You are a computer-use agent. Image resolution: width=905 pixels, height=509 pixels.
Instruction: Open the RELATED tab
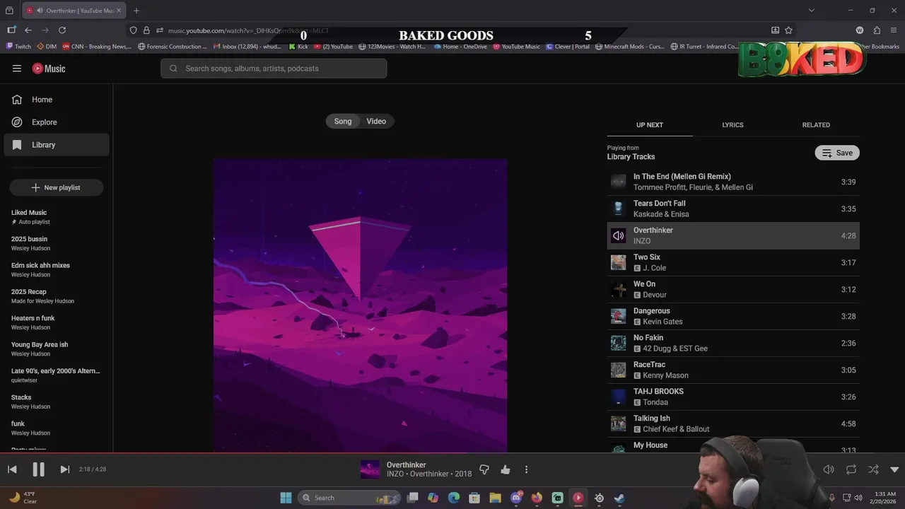(816, 125)
